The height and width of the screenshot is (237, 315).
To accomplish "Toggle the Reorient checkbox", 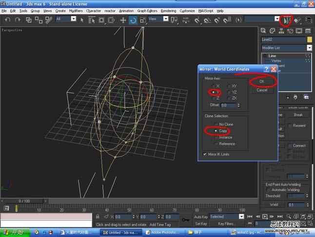I will 290,126.
